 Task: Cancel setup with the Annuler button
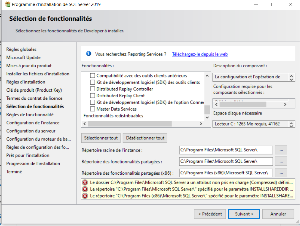click(278, 214)
